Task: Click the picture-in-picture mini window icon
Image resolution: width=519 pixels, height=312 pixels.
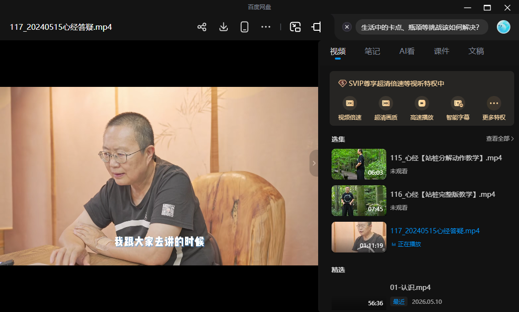Action: click(x=295, y=27)
